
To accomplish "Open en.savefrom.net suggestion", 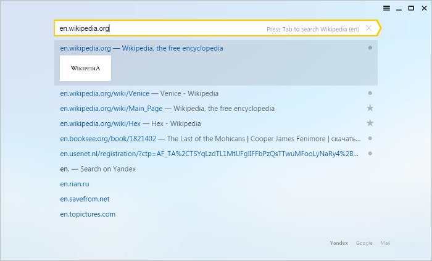I will pos(85,199).
